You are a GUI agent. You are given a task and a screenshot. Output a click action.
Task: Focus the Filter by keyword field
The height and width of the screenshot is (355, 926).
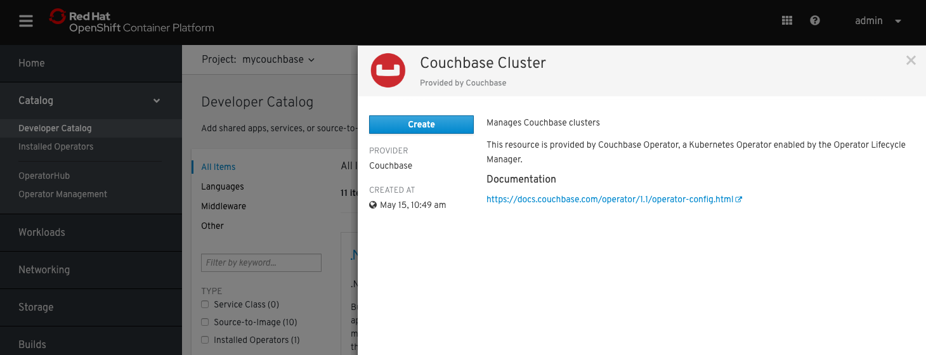261,262
